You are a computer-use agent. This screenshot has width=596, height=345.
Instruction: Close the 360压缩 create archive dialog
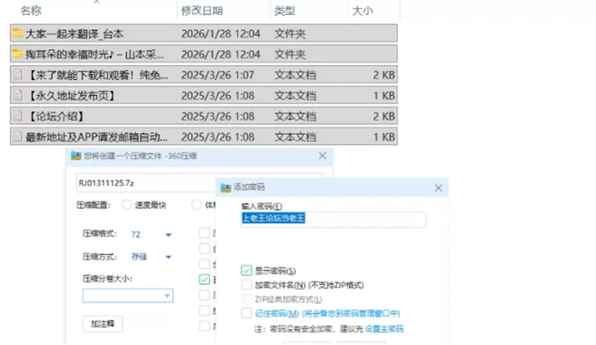coord(322,156)
